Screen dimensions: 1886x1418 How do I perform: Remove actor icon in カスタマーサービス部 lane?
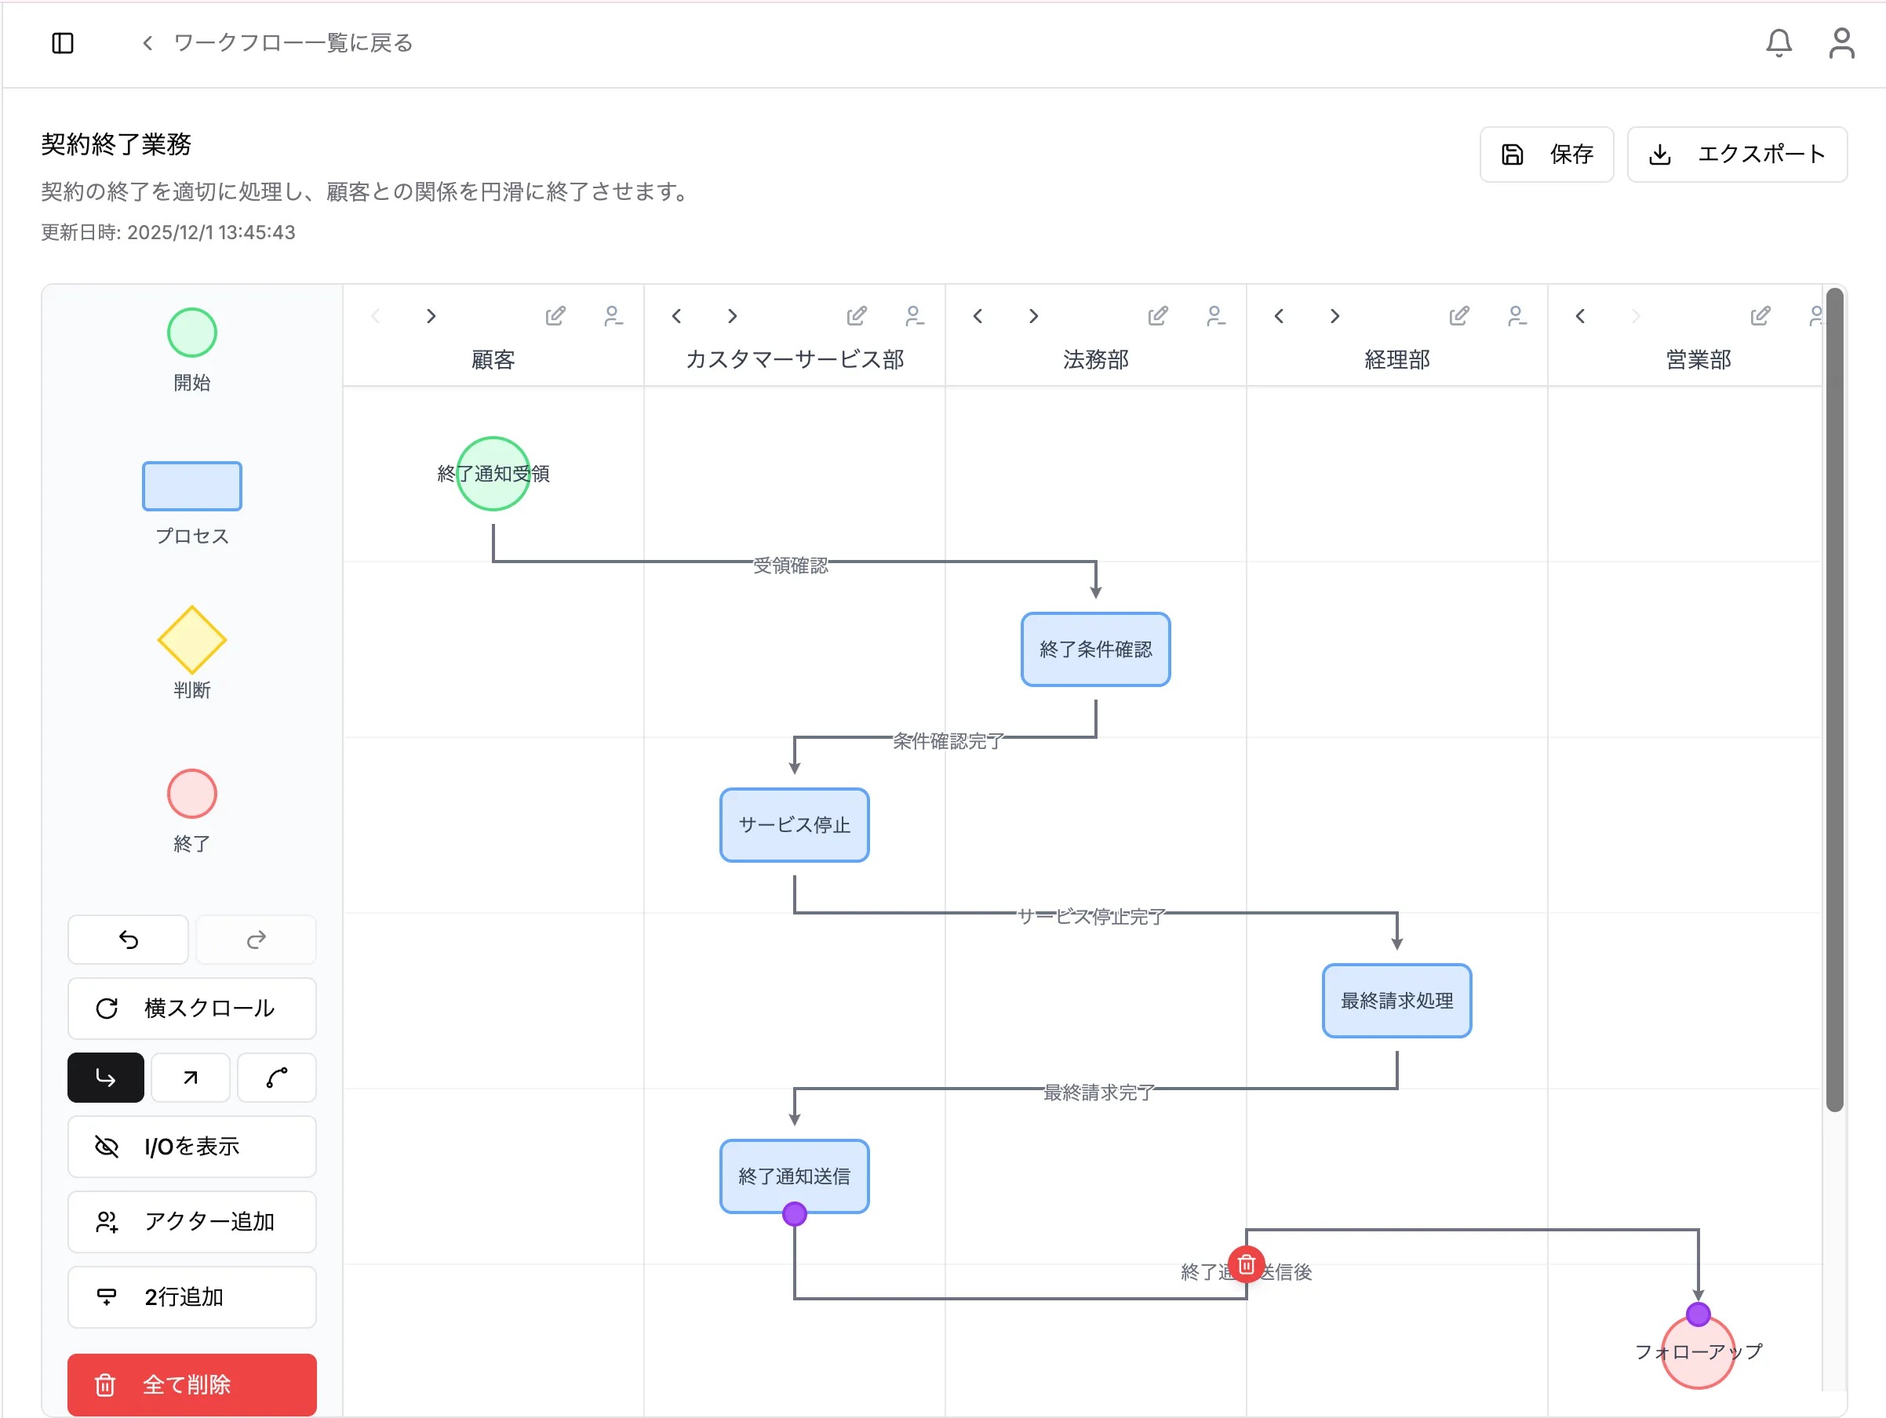point(914,316)
